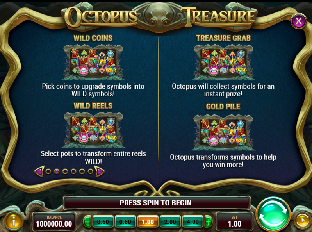Choose the 4.00 bet value

coord(193,221)
